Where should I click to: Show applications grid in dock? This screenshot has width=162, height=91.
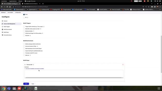click(159, 88)
